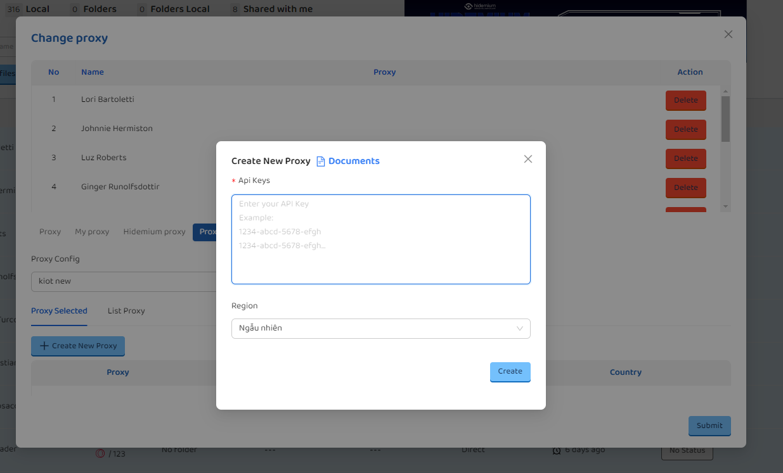This screenshot has height=473, width=783.
Task: Delete the Johnnie Hermiston row
Action: 685,129
